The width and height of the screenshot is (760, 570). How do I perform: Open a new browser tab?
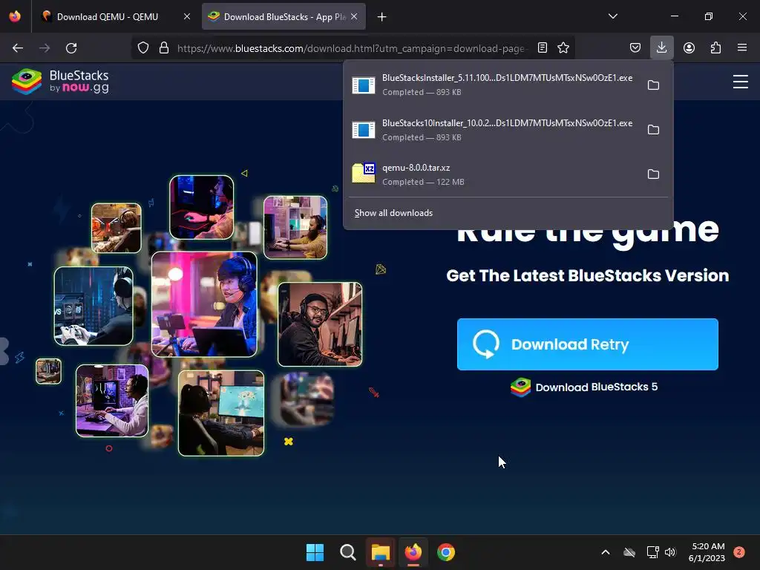382,17
